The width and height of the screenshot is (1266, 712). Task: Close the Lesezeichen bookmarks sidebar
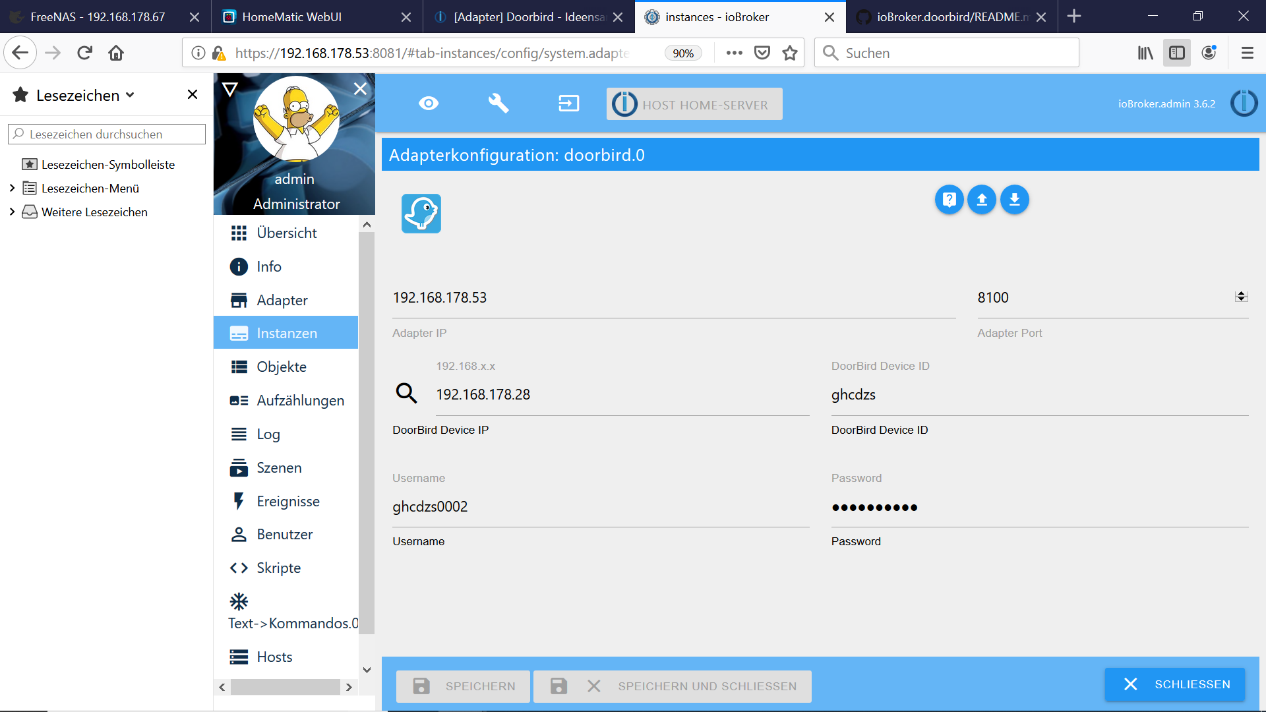[193, 94]
